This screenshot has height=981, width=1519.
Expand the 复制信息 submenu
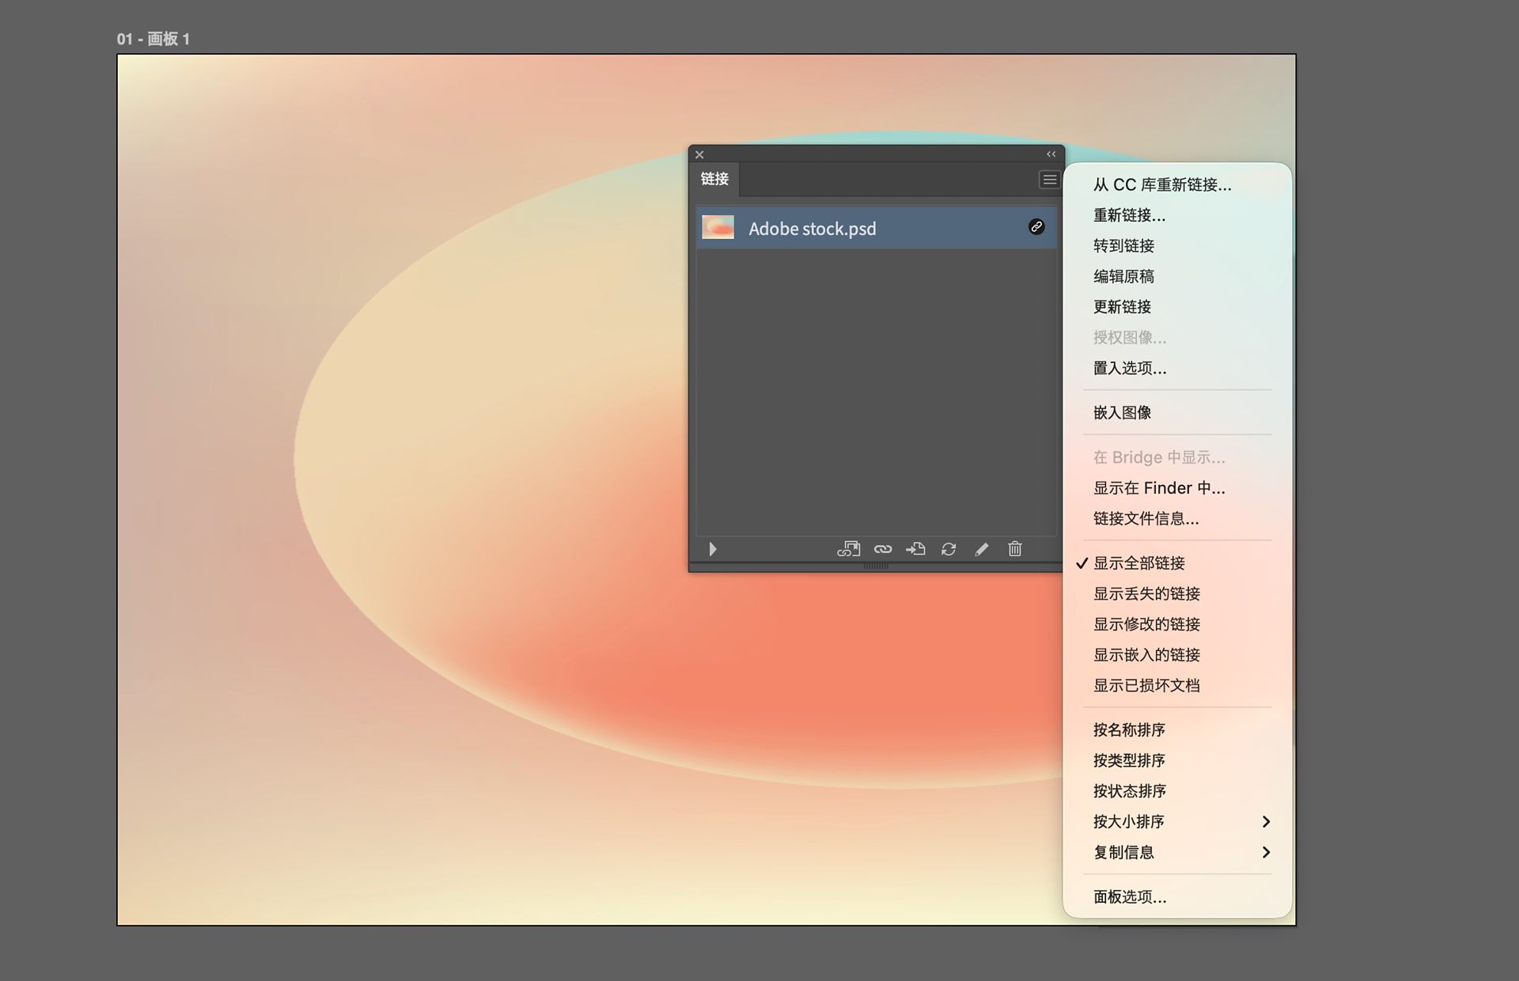(x=1177, y=852)
